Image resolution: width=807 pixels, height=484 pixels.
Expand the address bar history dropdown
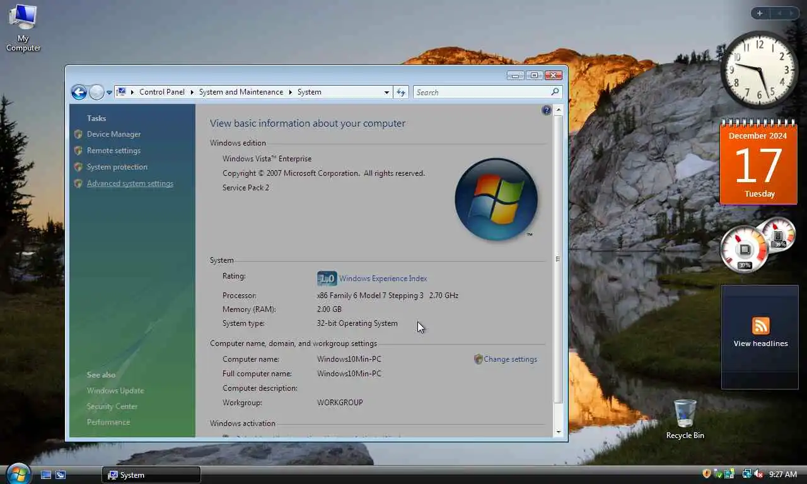386,92
